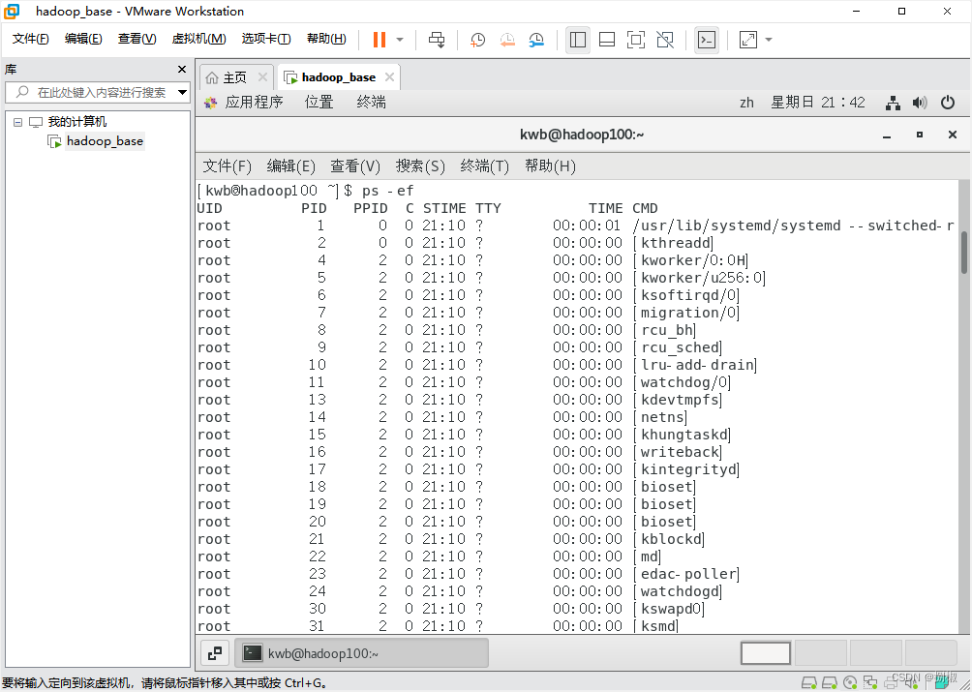Click the second hard disk status icon

[x=830, y=683]
